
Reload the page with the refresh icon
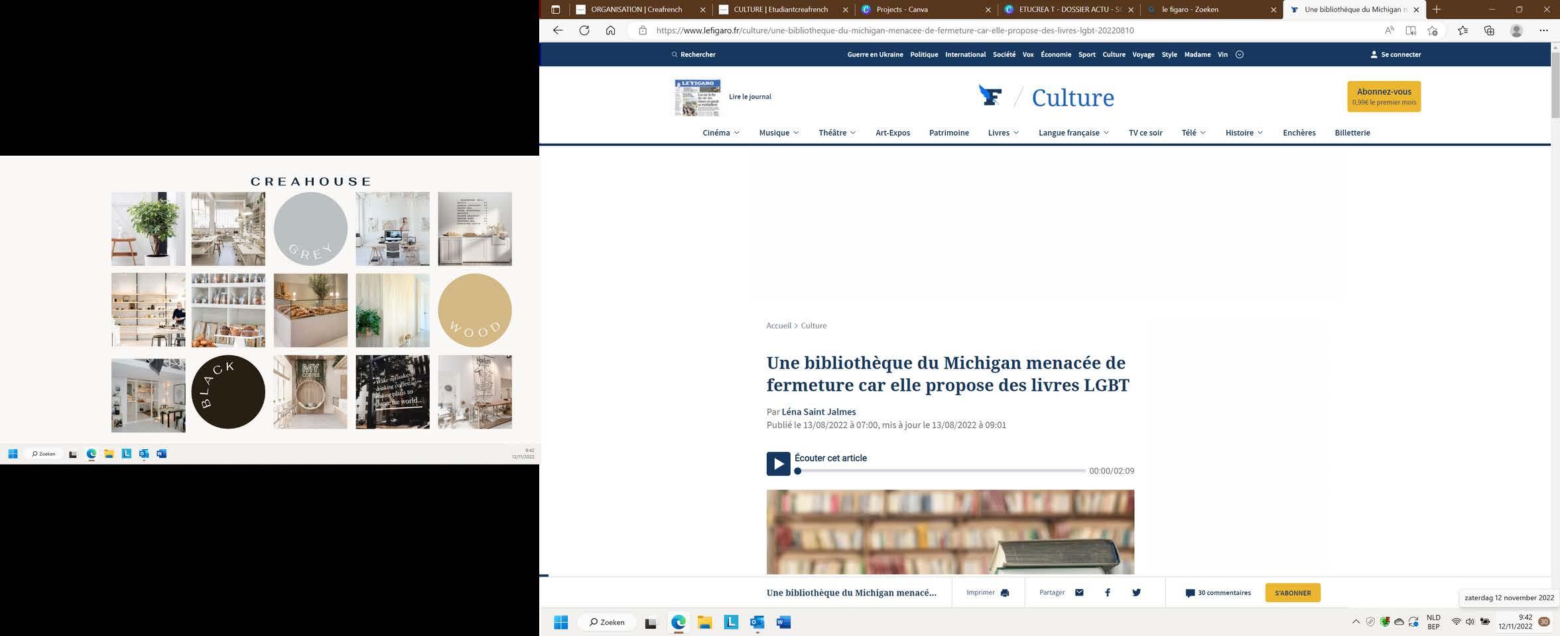point(584,30)
